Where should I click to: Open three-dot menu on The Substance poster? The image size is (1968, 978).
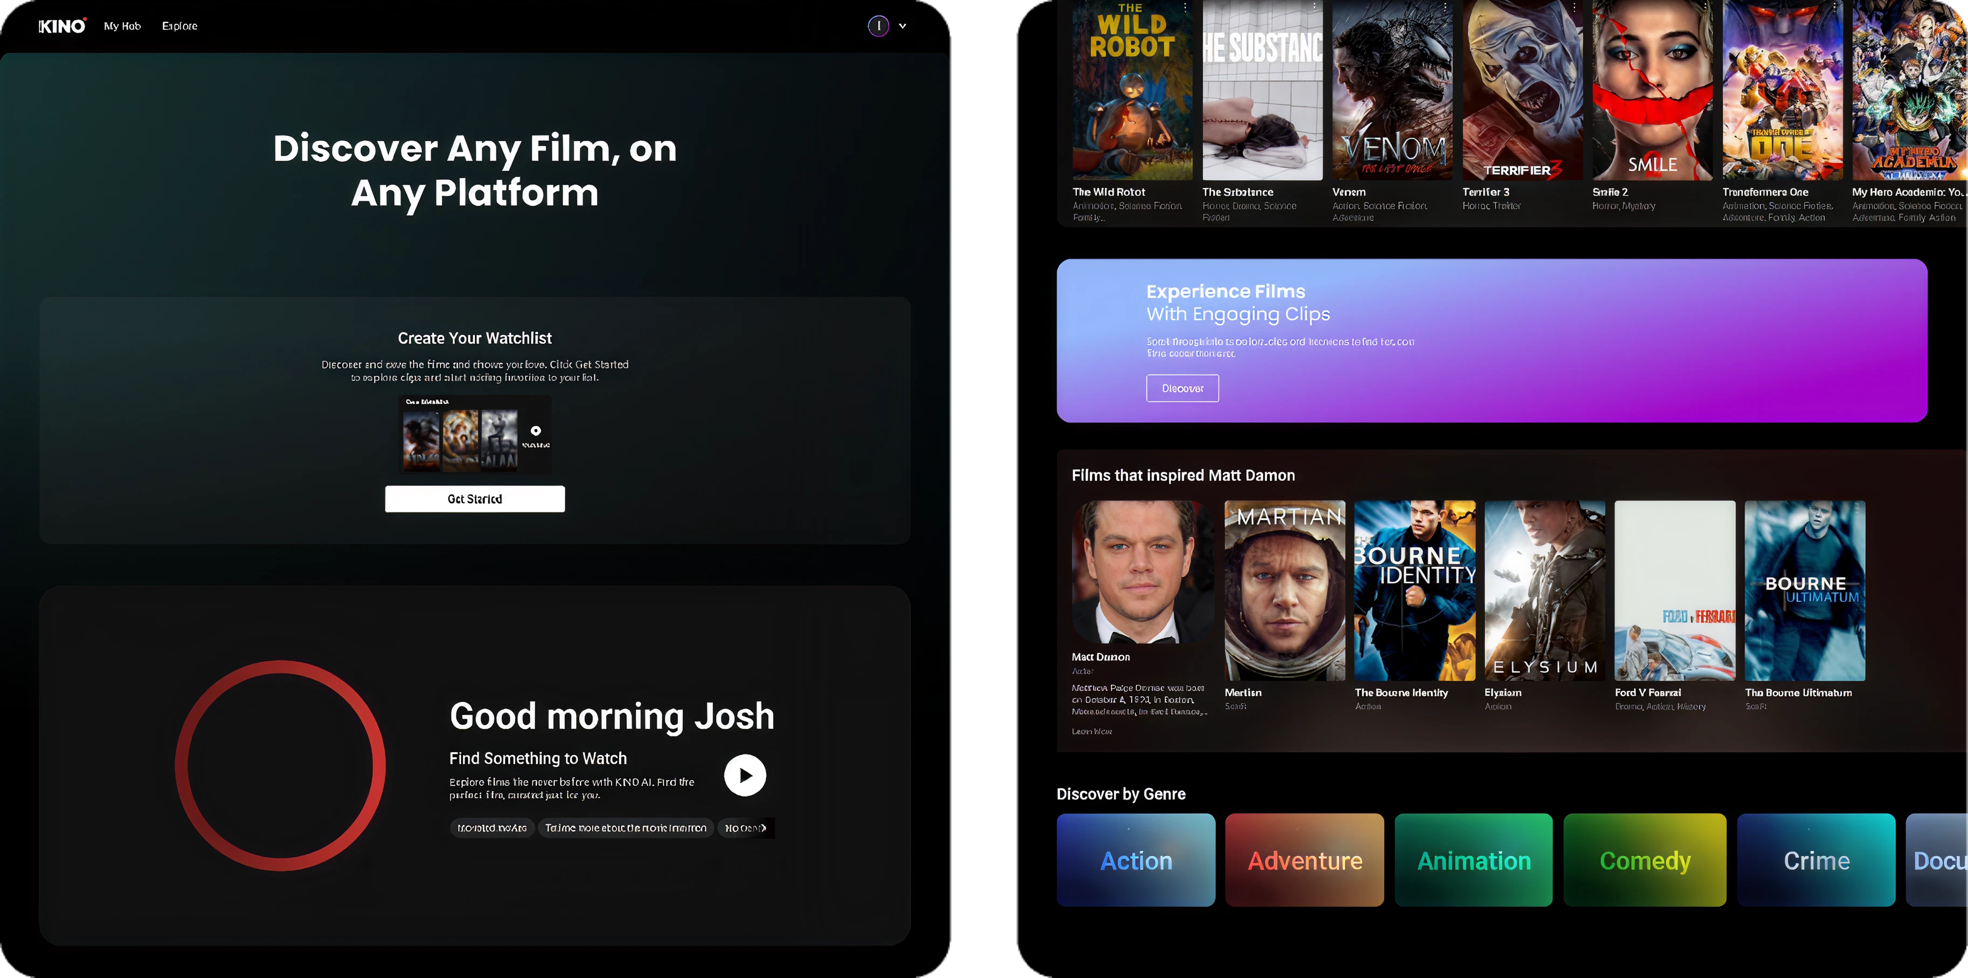click(x=1315, y=7)
